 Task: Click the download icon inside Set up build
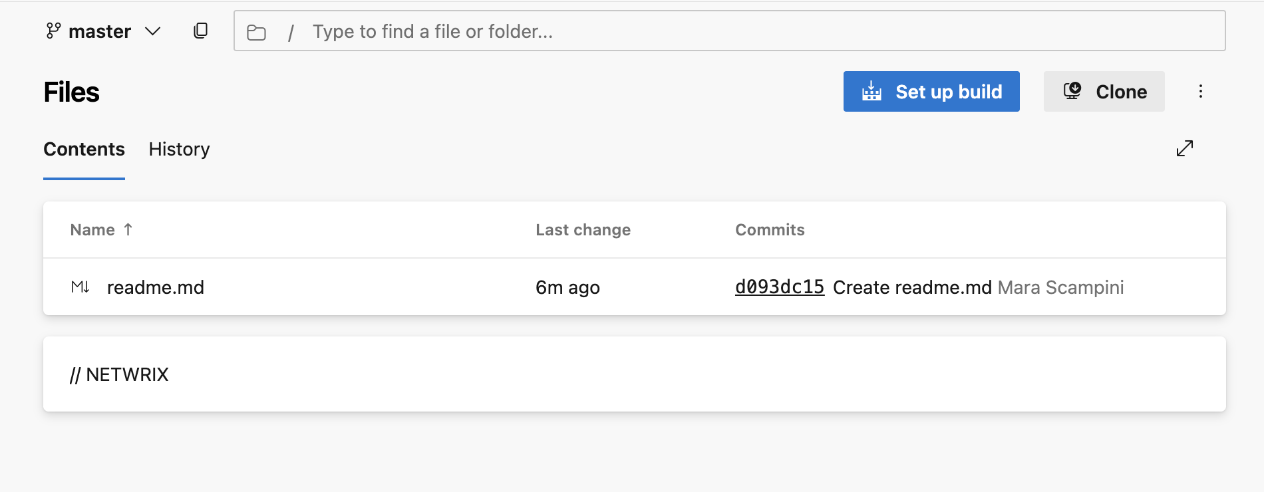[872, 91]
